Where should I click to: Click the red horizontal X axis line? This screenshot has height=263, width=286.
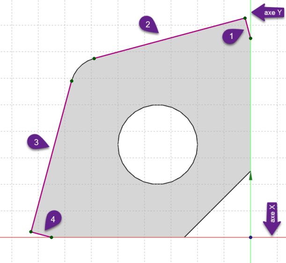point(117,237)
